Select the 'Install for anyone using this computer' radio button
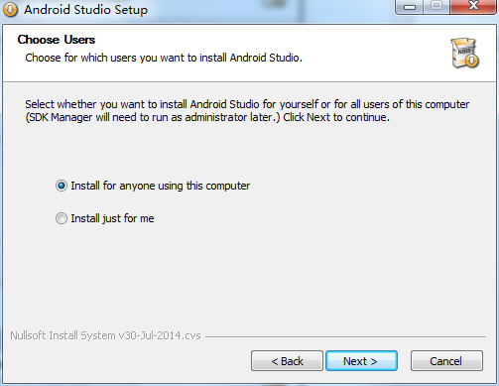 62,186
